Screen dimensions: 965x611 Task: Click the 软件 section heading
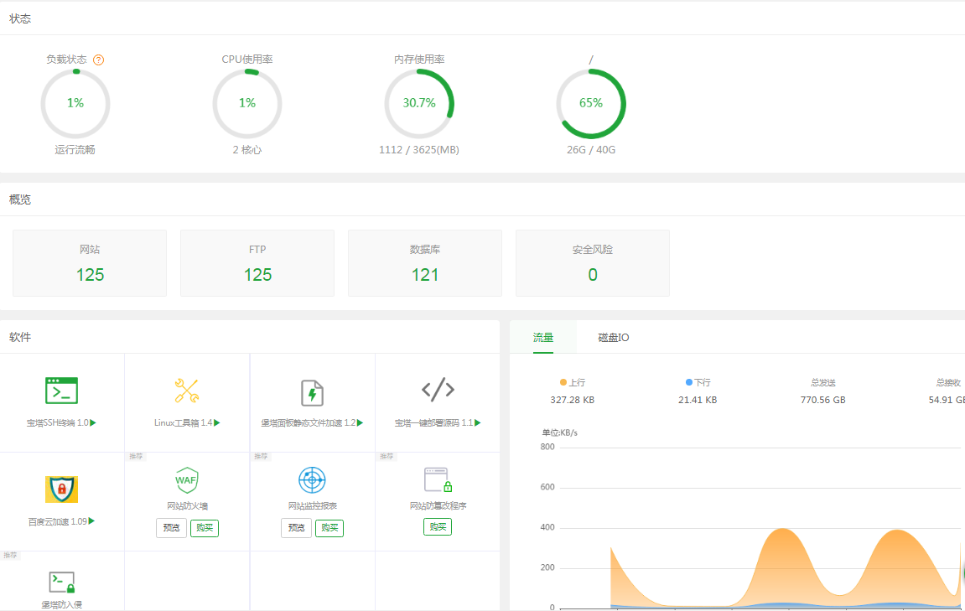point(20,337)
